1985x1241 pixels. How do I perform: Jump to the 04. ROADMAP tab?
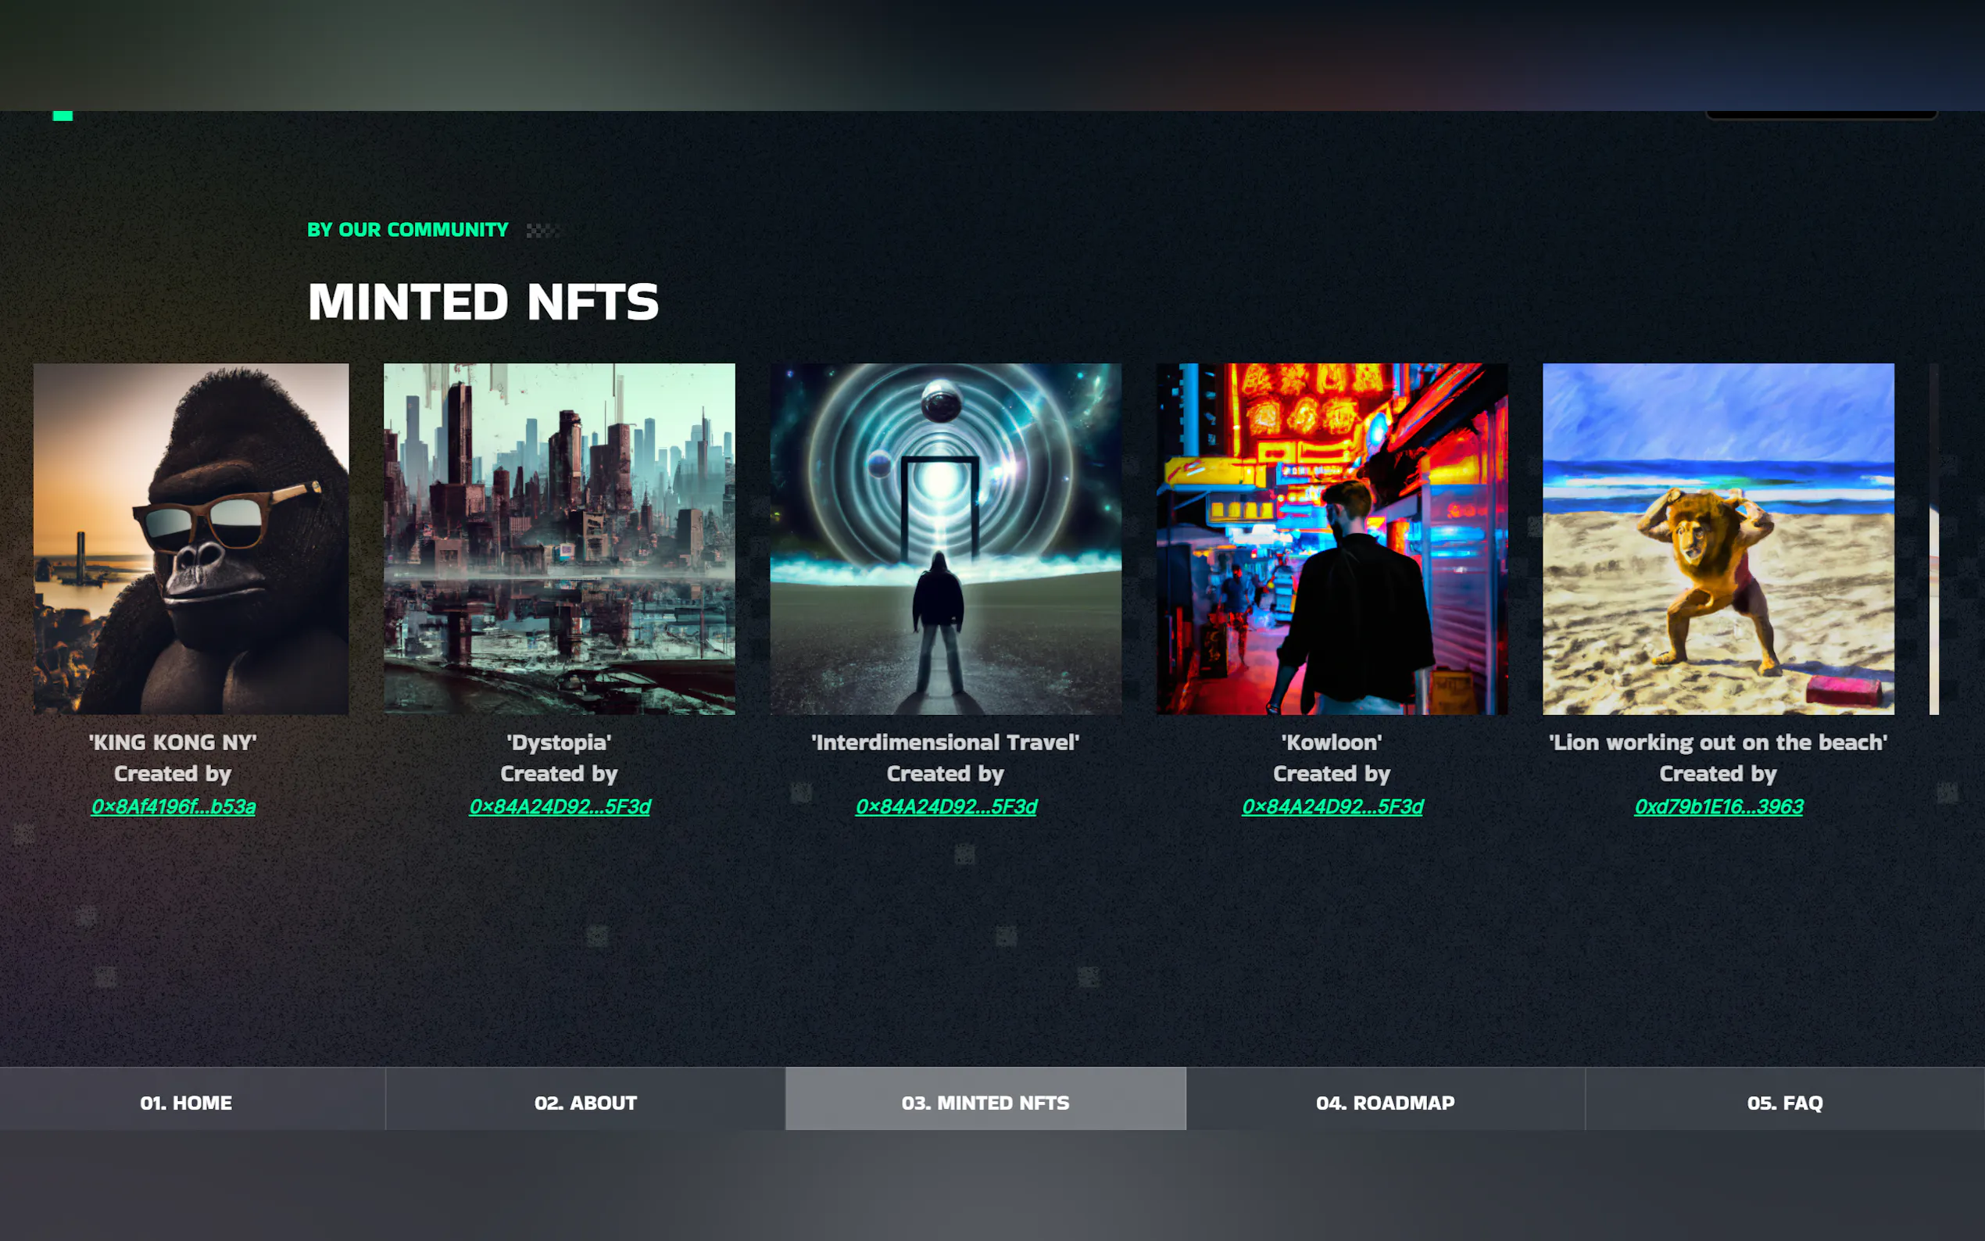click(1385, 1101)
